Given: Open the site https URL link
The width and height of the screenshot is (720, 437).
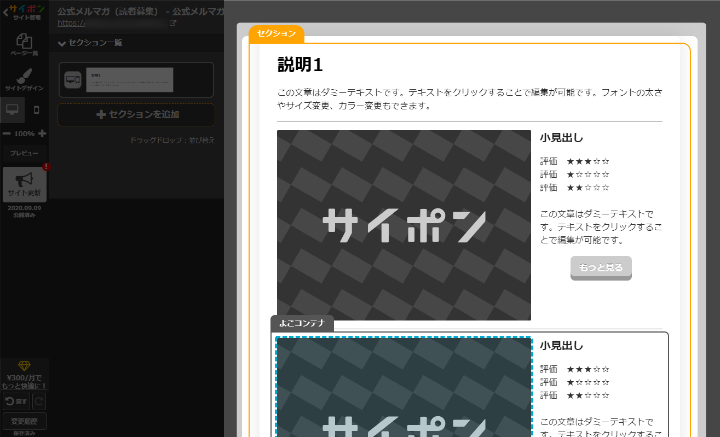Looking at the screenshot, I should pyautogui.click(x=112, y=23).
